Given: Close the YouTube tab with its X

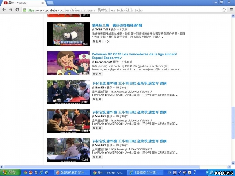Looking at the screenshot, I should coord(43,3).
